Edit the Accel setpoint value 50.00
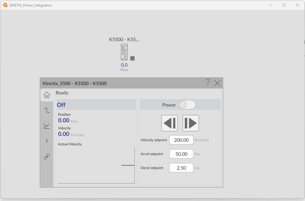This screenshot has height=201, width=305. coord(181,154)
